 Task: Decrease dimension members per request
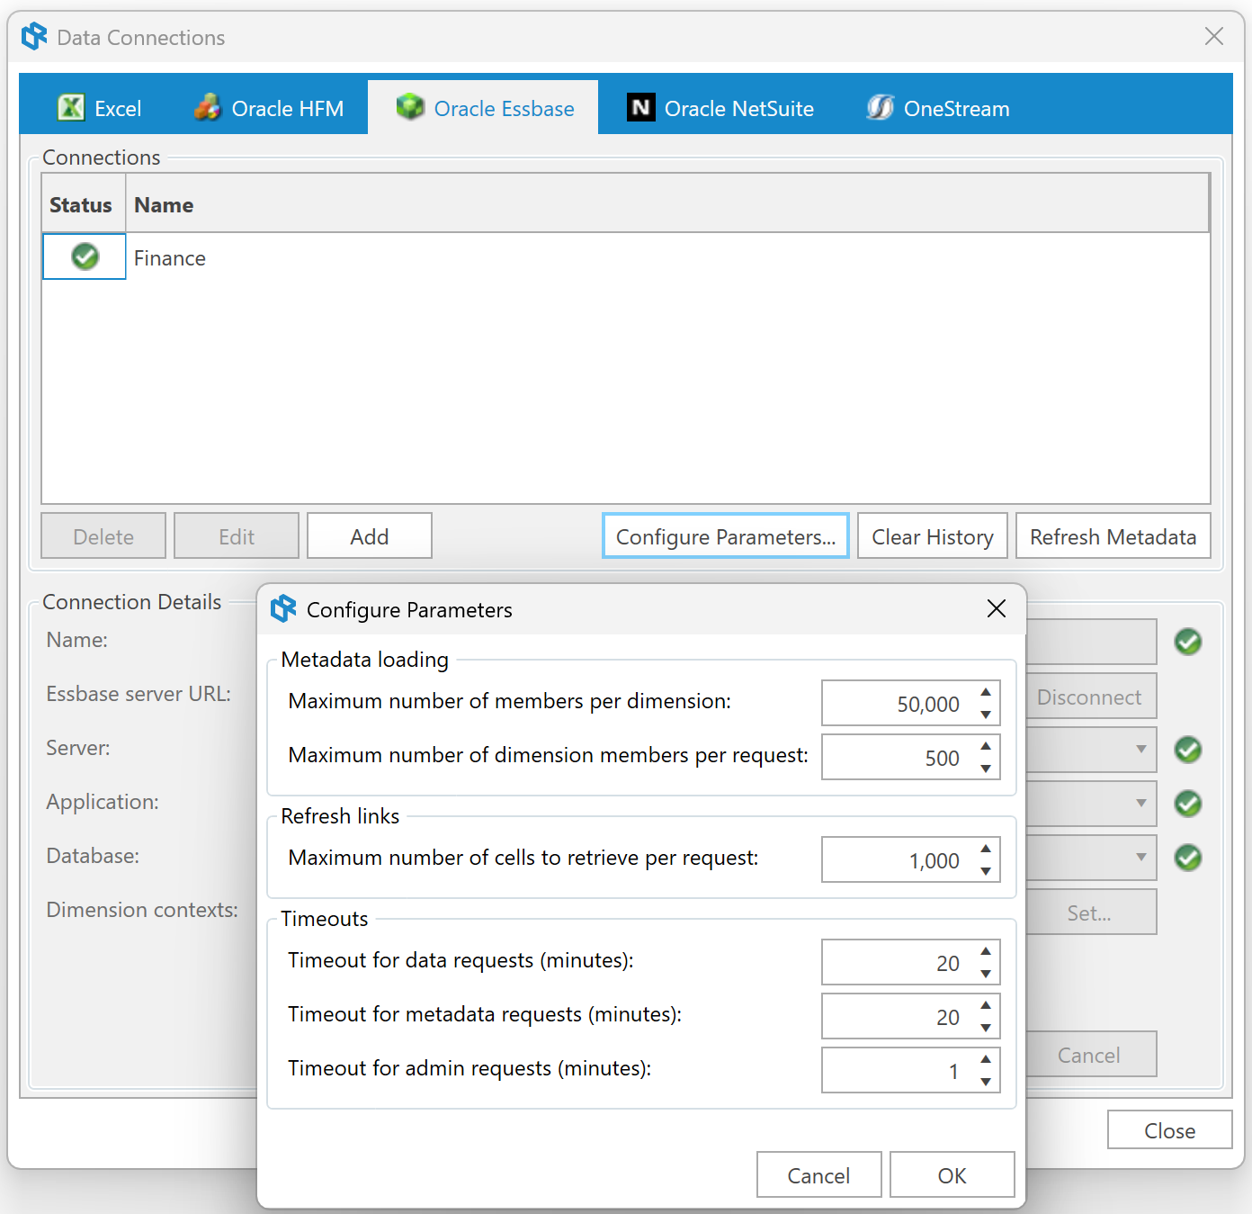986,769
